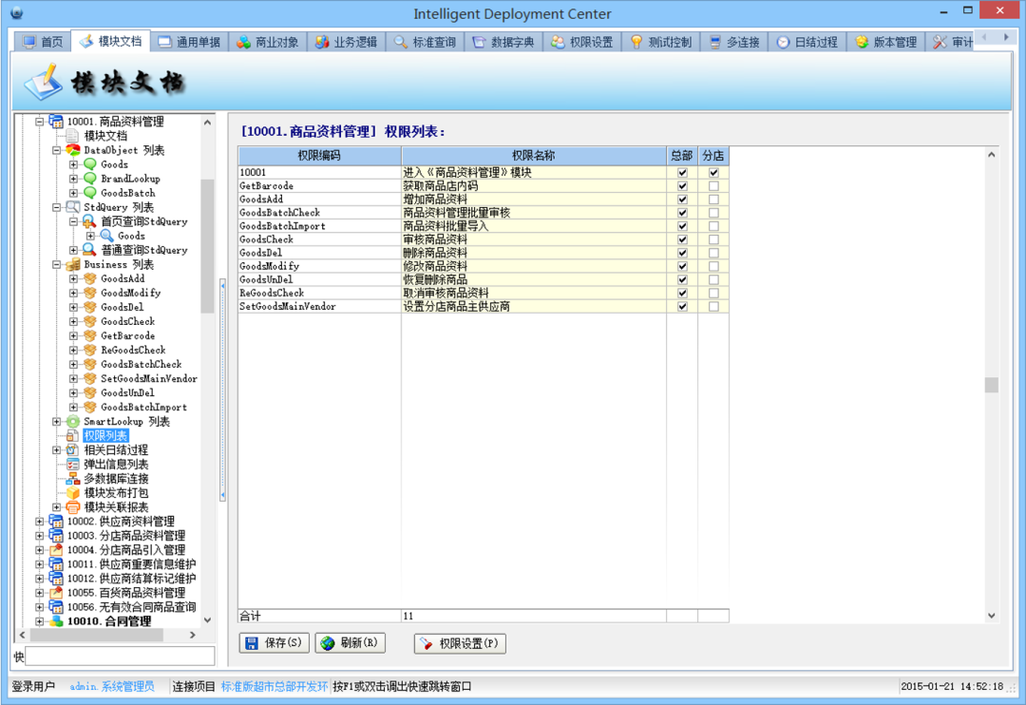Open the 数据字典 tab
Screen dimensions: 1026x705
503,42
